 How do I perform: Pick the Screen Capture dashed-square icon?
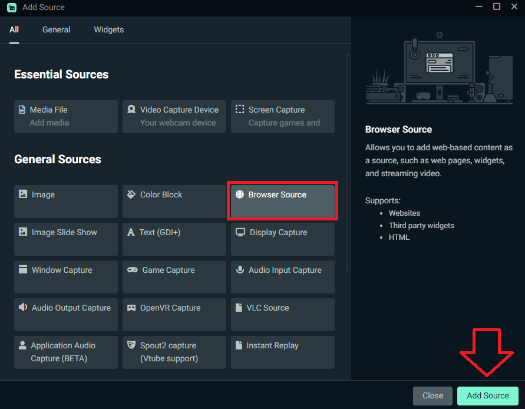pyautogui.click(x=240, y=110)
